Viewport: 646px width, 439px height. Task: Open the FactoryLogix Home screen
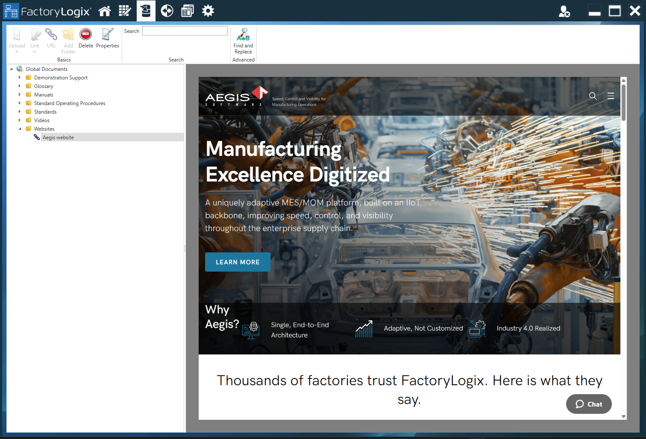pyautogui.click(x=104, y=11)
